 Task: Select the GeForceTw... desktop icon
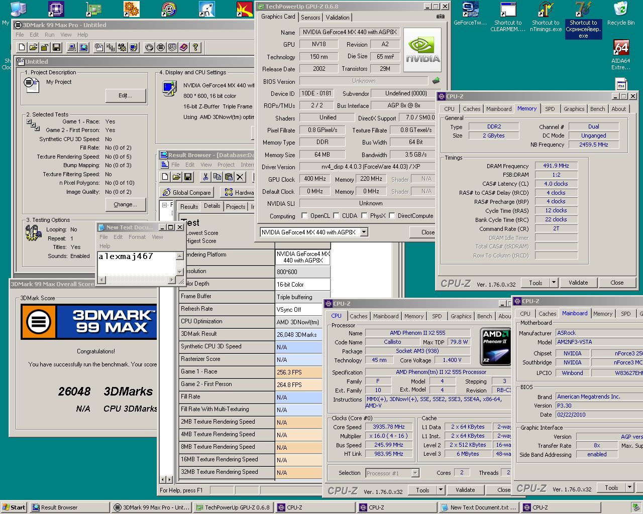[x=470, y=14]
